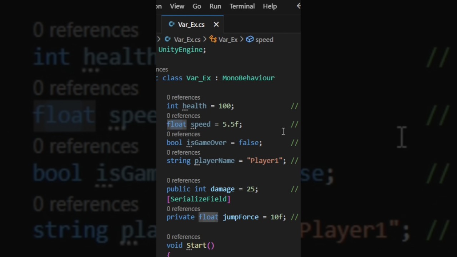Open the View menu
This screenshot has width=457, height=257.
point(177,6)
